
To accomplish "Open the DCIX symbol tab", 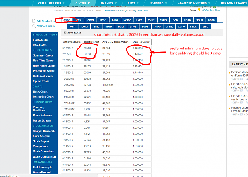I will 175,20.
